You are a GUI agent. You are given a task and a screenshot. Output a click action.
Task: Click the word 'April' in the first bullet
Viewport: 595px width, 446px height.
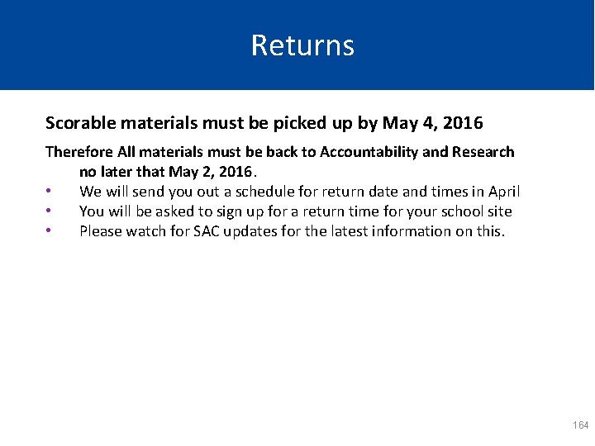coord(503,192)
